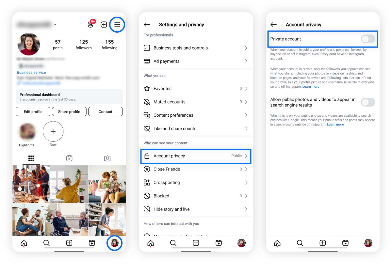
Task: Expand the username account switcher arrow
Action: click(55, 24)
